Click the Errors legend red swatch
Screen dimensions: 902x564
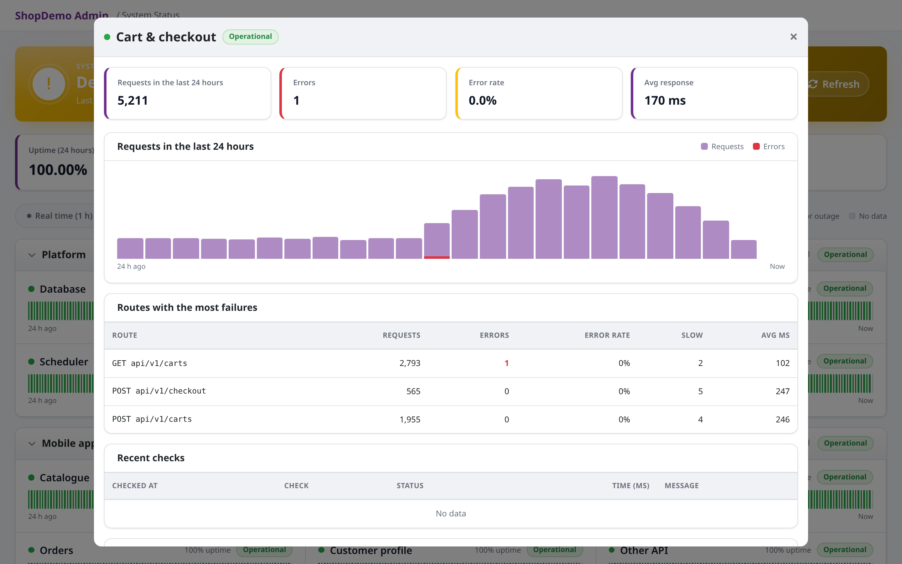756,146
